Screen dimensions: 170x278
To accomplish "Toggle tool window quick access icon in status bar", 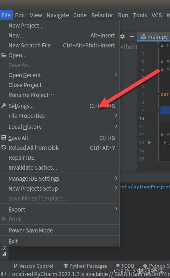I will tap(4, 274).
